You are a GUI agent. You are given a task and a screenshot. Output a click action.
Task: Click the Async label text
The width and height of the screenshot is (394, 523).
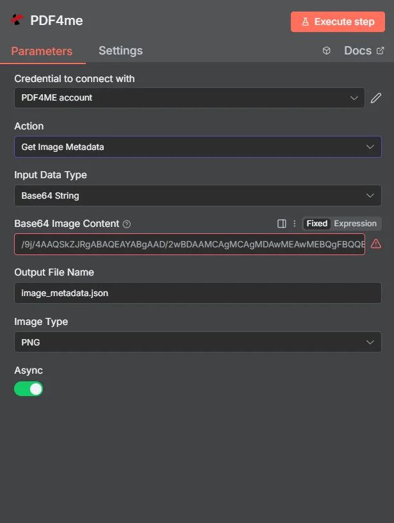pyautogui.click(x=29, y=370)
